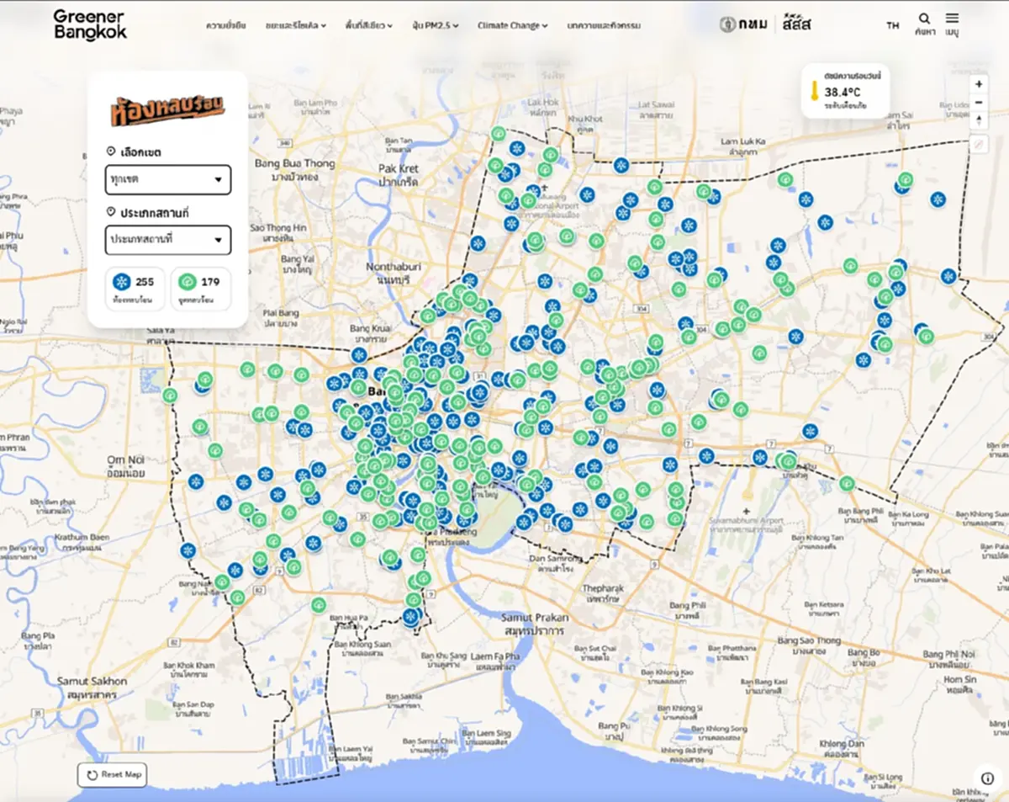
Task: Toggle the green leaf 179 spots filter
Action: pos(200,289)
